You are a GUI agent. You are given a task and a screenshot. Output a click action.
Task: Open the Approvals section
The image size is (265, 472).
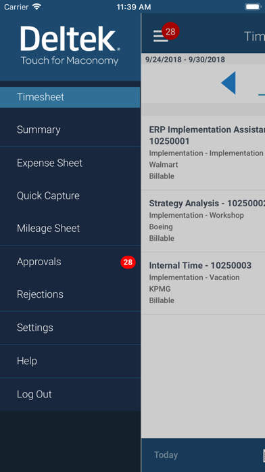[x=70, y=262]
